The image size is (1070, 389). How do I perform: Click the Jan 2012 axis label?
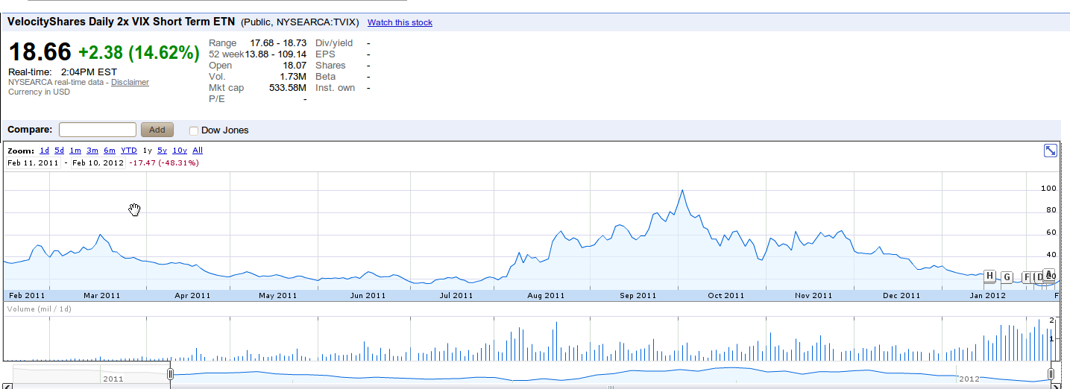[988, 296]
